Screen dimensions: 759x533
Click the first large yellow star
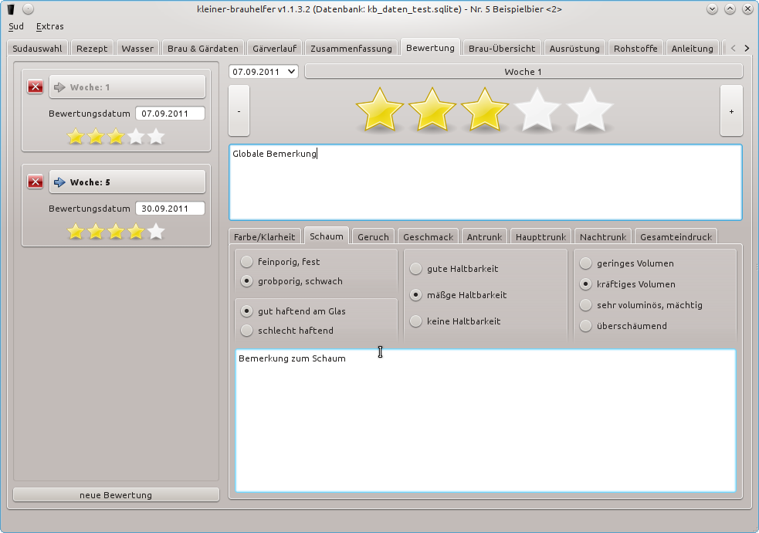click(x=380, y=110)
